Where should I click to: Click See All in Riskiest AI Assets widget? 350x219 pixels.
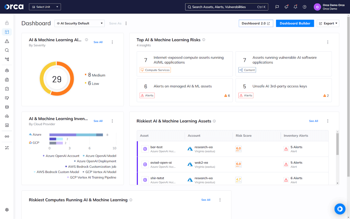click(313, 121)
